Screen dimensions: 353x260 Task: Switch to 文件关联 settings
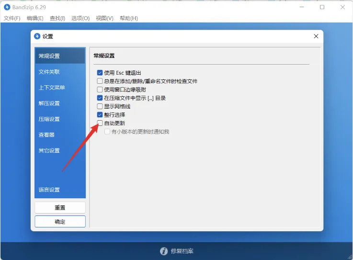[x=60, y=72]
